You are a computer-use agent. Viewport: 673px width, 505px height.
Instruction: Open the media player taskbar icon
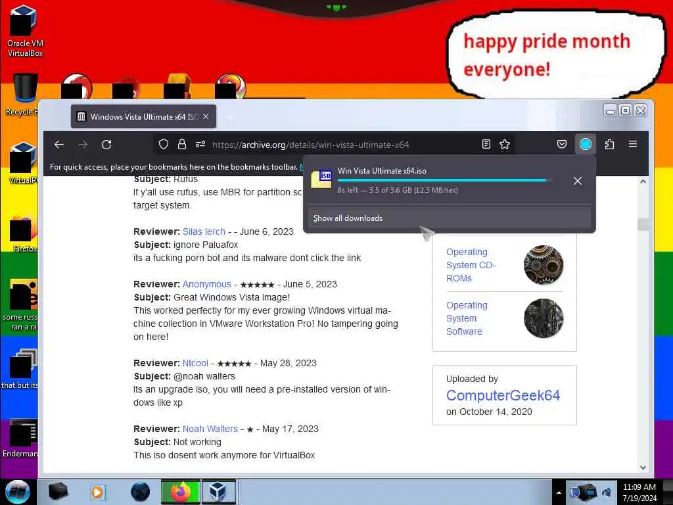tap(97, 492)
